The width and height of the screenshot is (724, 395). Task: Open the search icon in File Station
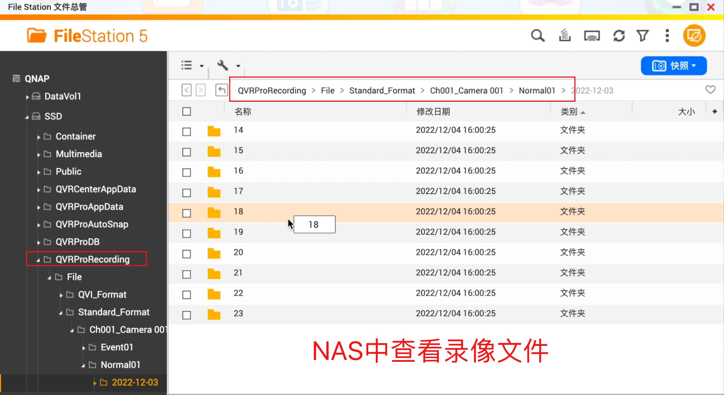538,36
